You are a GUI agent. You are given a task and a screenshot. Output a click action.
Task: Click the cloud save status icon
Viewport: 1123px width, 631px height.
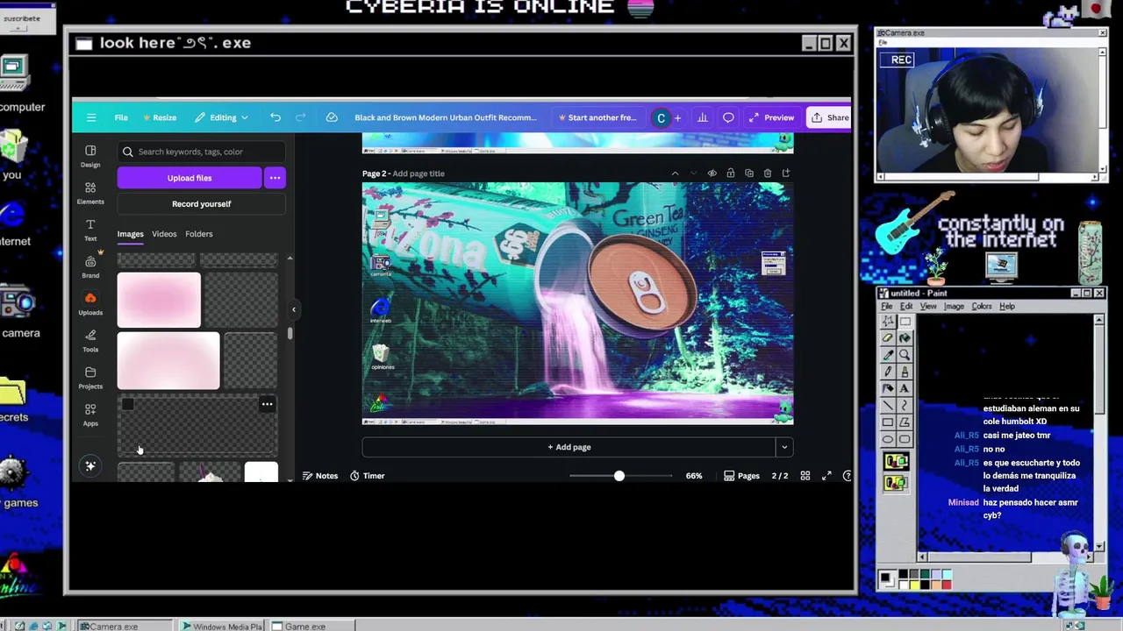tap(332, 117)
